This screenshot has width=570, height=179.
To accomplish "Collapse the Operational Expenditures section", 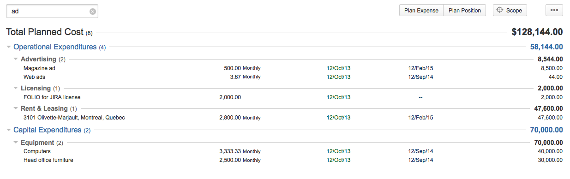I will click(x=9, y=47).
